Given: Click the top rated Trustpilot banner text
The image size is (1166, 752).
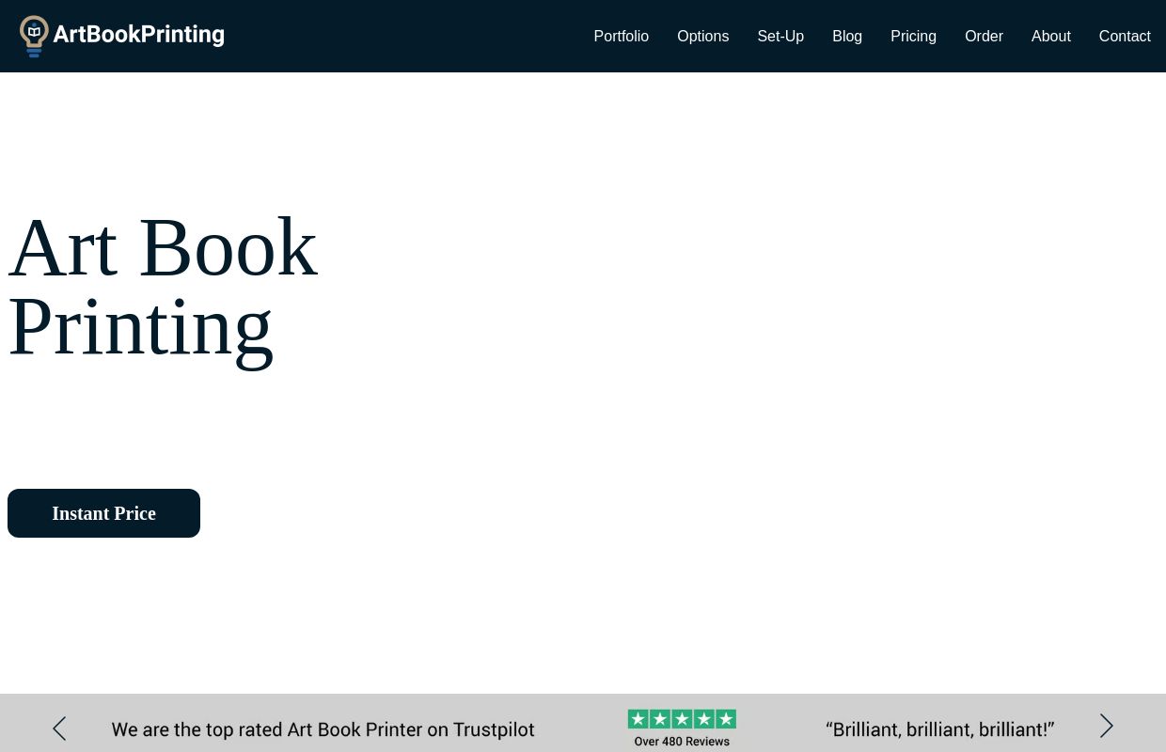Looking at the screenshot, I should coord(323,729).
